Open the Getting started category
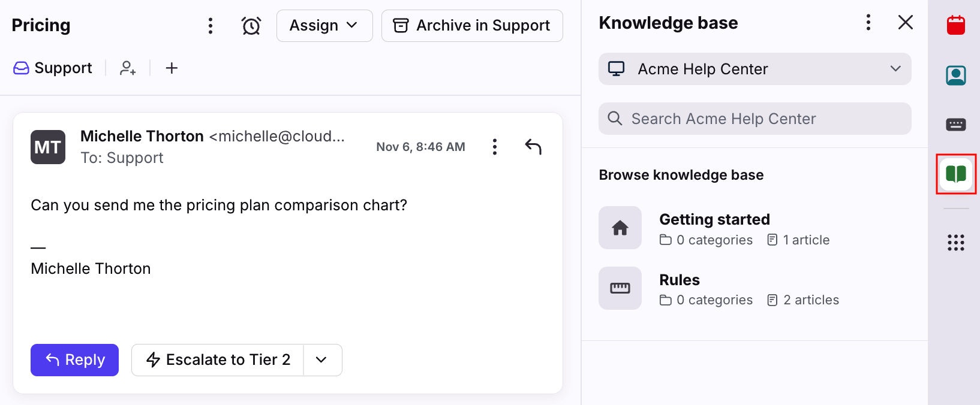 click(x=714, y=220)
